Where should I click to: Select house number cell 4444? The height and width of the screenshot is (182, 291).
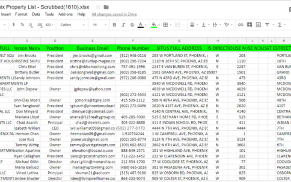[237, 128]
